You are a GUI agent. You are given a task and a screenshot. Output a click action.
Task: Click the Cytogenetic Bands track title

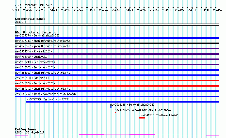pyautogui.click(x=30, y=19)
